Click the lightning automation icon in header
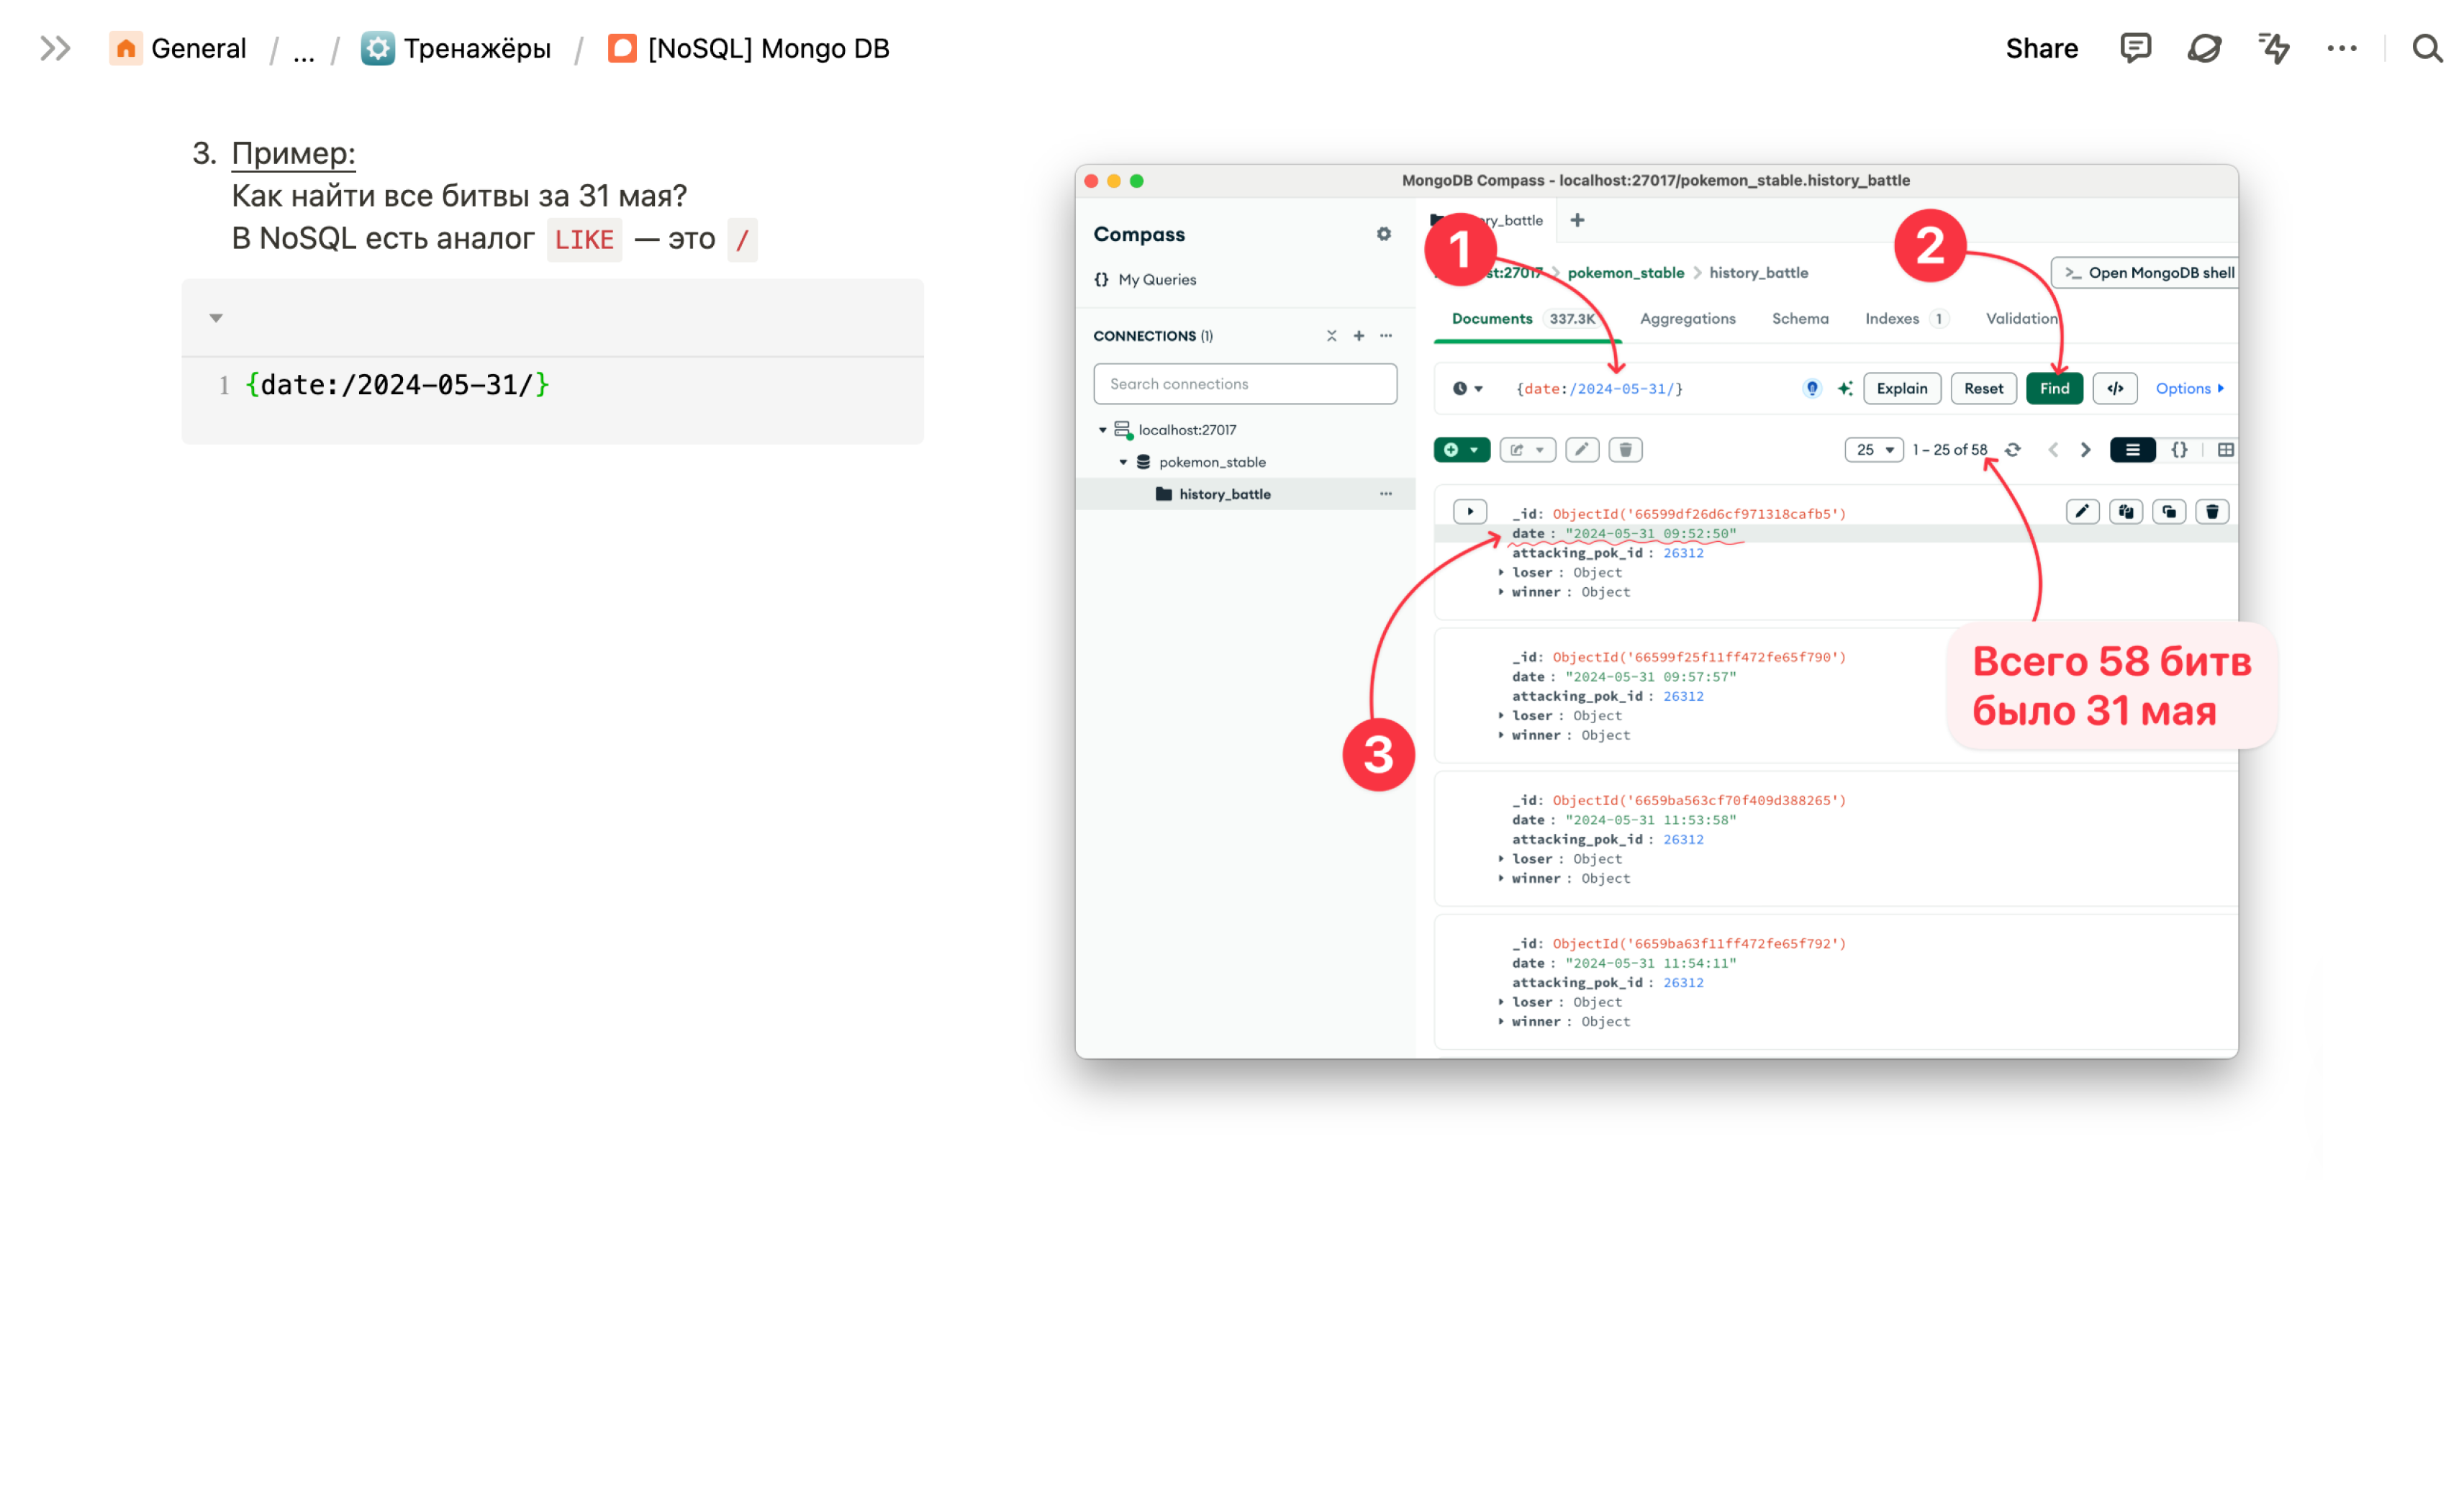 click(2273, 48)
